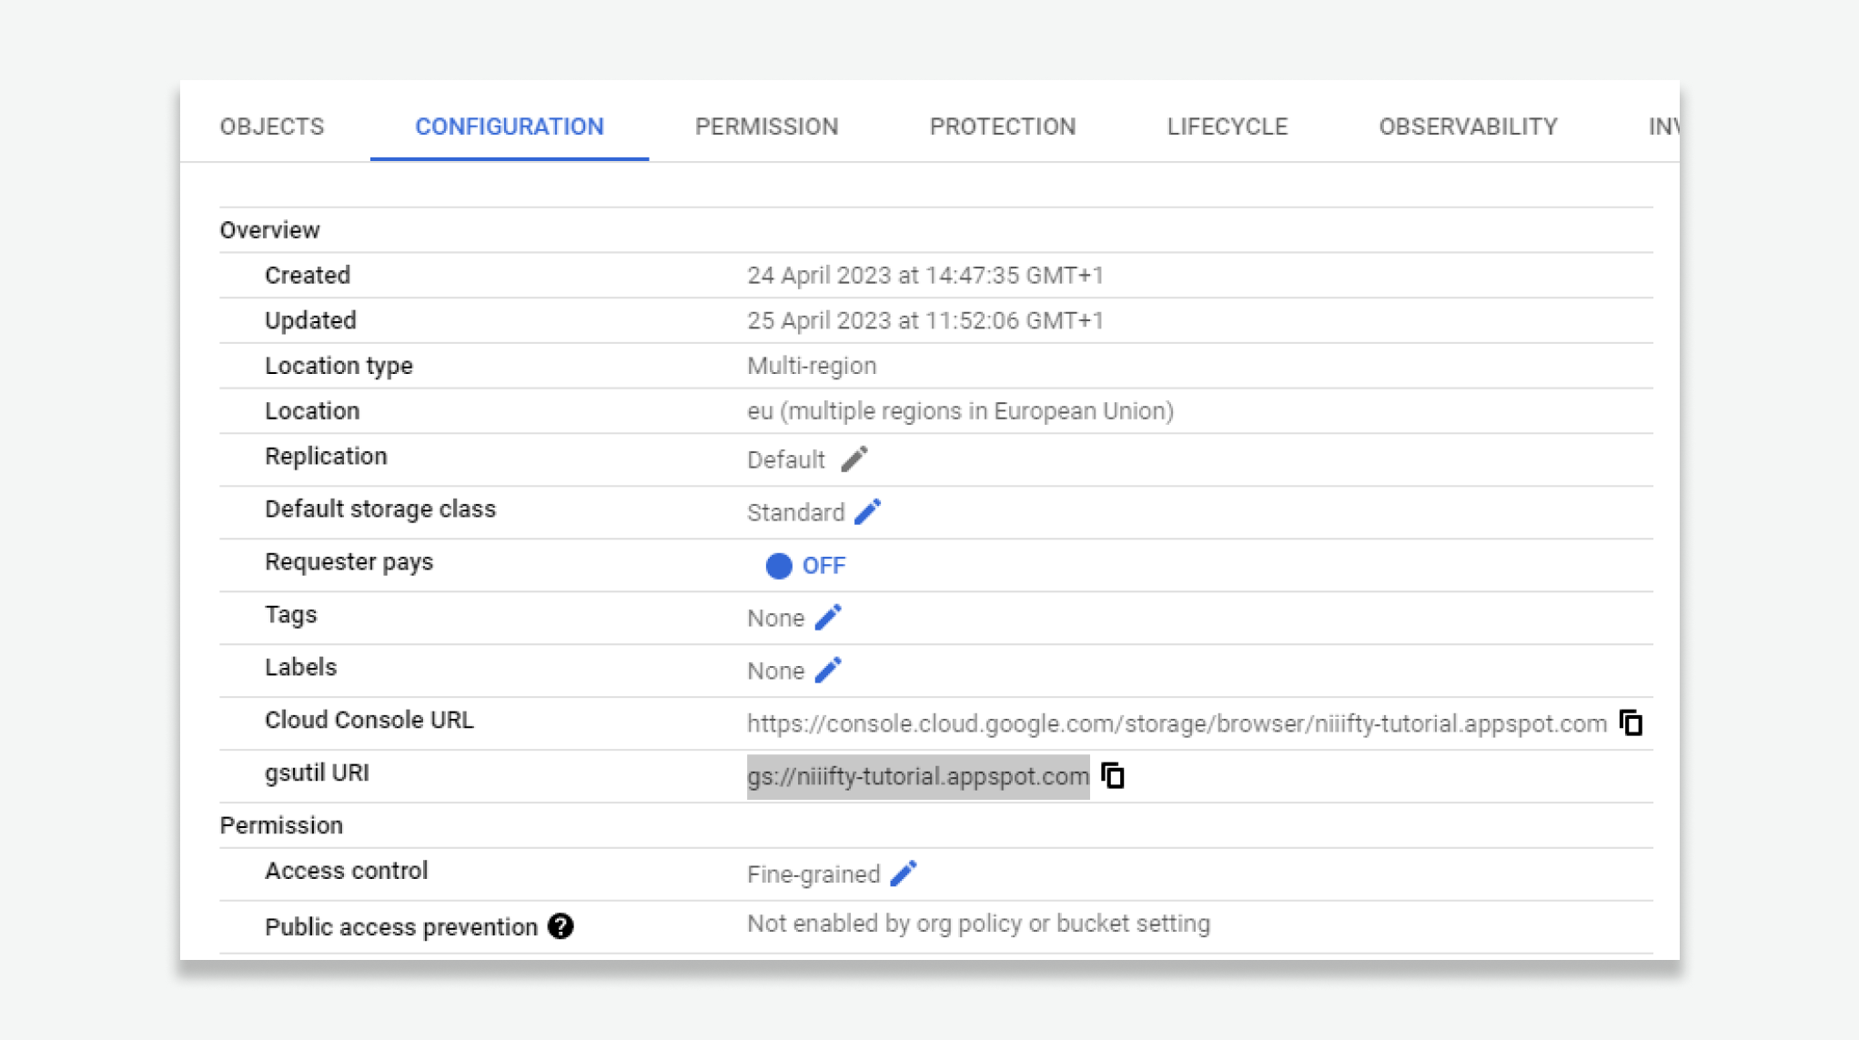Image resolution: width=1859 pixels, height=1040 pixels.
Task: Click the Multi-region location type value
Action: 812,366
